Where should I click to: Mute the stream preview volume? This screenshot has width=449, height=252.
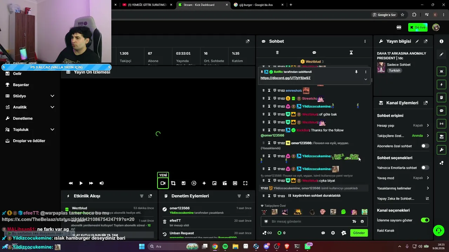point(102,183)
